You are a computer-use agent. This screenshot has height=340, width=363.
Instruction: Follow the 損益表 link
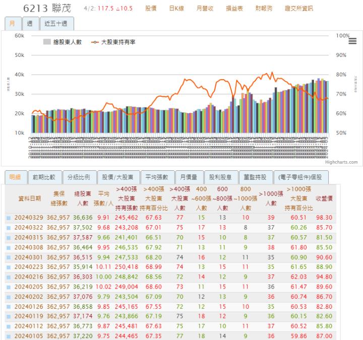[234, 9]
